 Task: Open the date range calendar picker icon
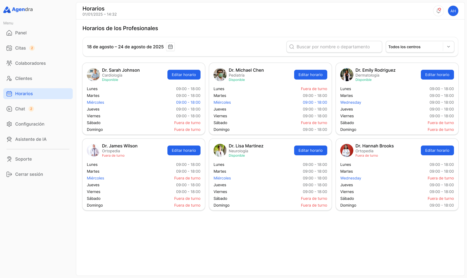170,47
